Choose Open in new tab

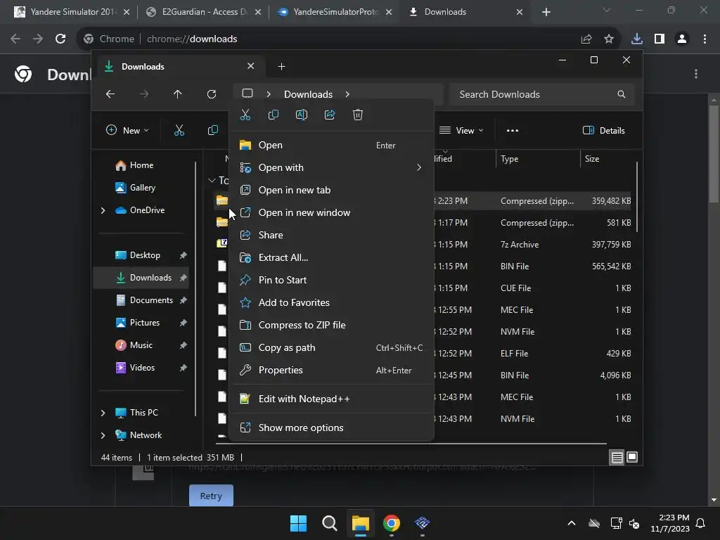pos(331,190)
